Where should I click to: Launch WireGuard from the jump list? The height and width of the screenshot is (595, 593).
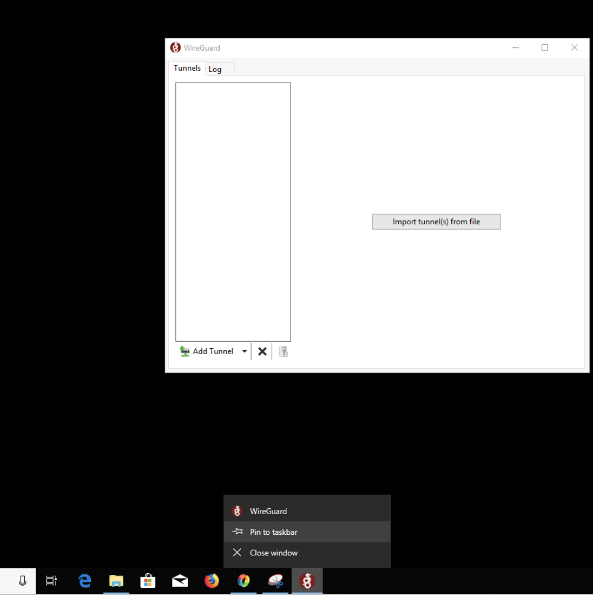click(307, 511)
